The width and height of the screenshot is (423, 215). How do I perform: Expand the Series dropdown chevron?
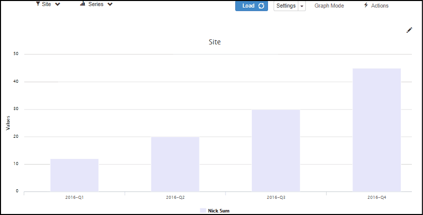coord(110,5)
